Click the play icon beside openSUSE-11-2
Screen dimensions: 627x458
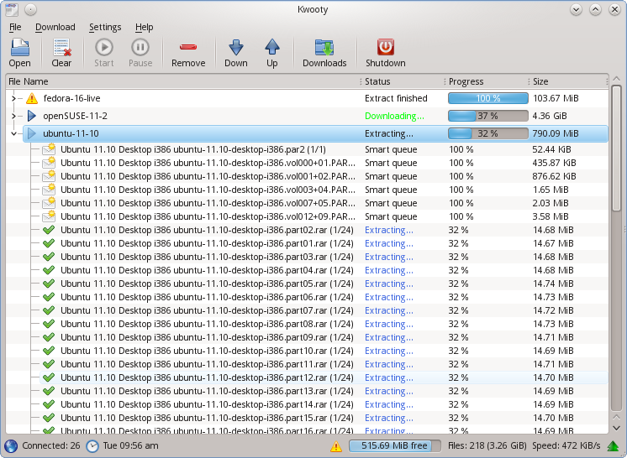[32, 116]
